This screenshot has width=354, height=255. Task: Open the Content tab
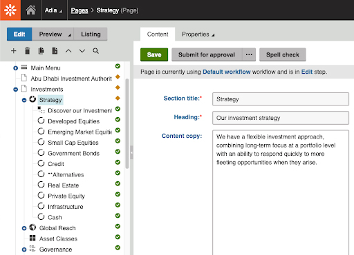coord(158,34)
